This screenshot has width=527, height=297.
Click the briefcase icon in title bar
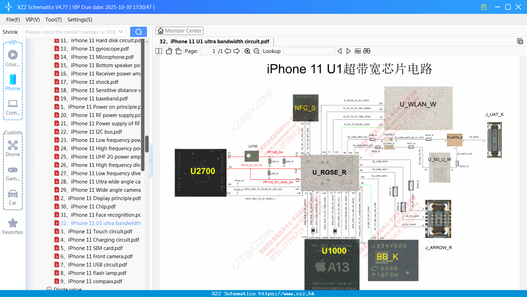[x=484, y=7]
